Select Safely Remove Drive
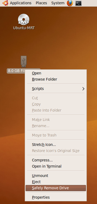Image resolution: width=97 pixels, height=204 pixels. pyautogui.click(x=56, y=188)
